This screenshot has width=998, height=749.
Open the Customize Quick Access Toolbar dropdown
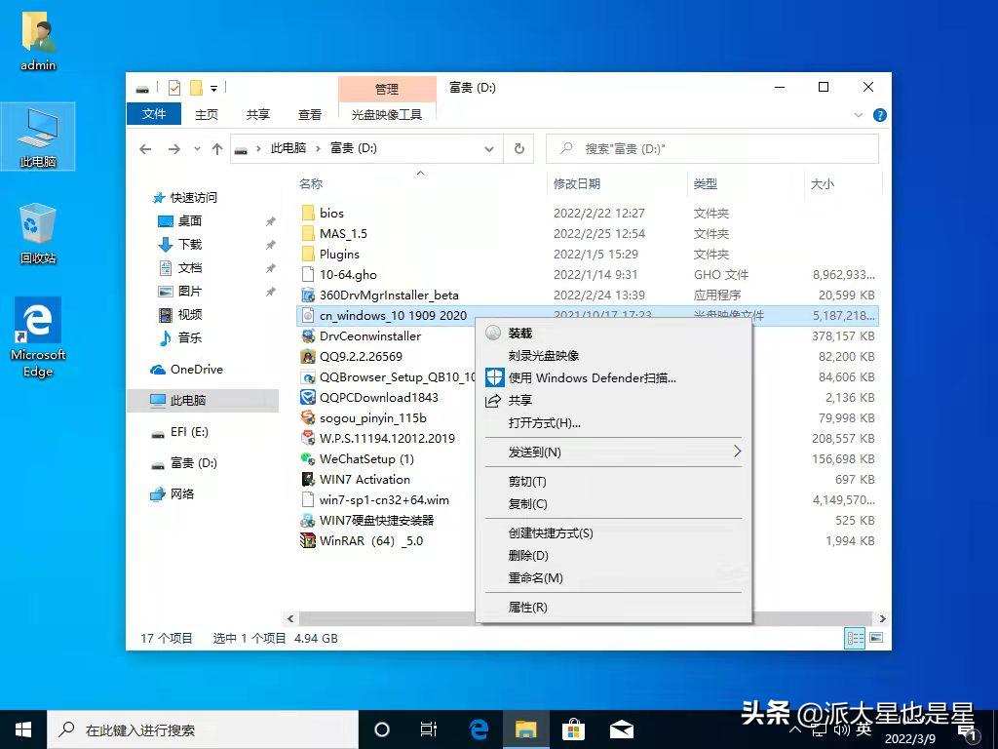212,87
